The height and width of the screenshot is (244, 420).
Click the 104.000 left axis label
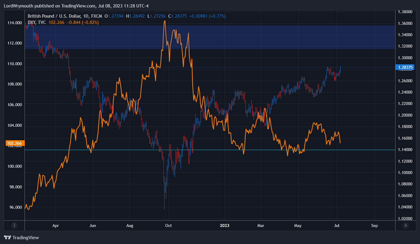[x=14, y=125]
